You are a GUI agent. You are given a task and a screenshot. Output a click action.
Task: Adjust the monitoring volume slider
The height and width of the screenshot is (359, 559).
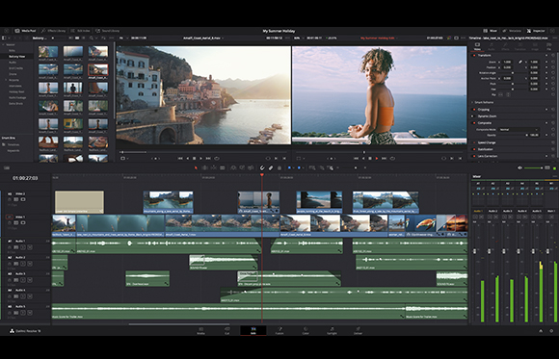point(533,167)
